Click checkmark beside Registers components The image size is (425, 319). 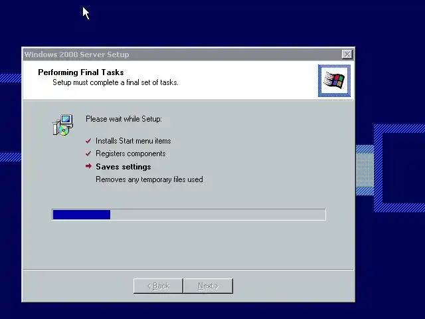pyautogui.click(x=88, y=154)
